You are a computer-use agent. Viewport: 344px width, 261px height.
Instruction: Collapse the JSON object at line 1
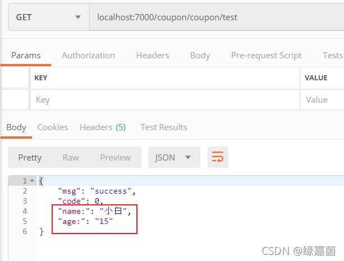32,181
